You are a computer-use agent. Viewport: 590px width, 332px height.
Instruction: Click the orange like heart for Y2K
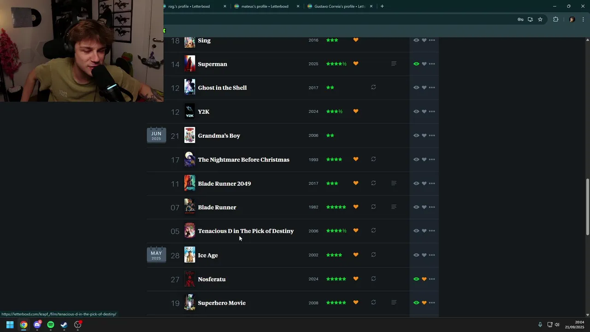click(x=356, y=111)
